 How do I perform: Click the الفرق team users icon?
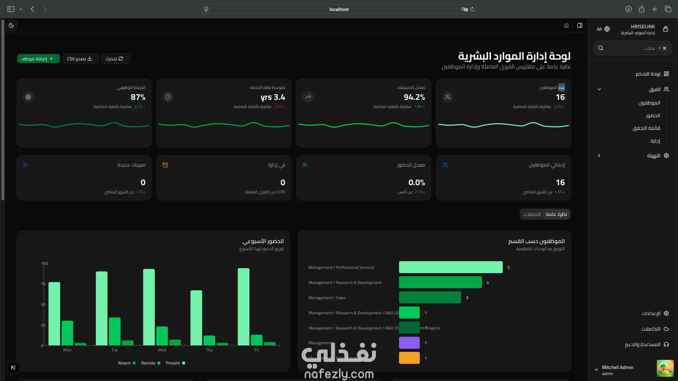click(666, 89)
